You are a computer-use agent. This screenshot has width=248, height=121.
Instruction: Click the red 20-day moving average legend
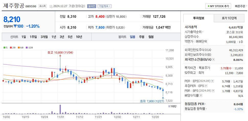click(x=13, y=47)
